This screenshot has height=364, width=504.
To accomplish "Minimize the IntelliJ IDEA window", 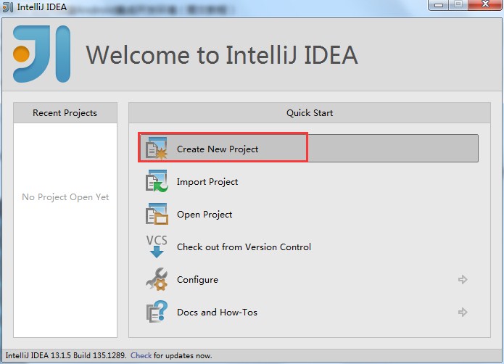I will pos(437,6).
